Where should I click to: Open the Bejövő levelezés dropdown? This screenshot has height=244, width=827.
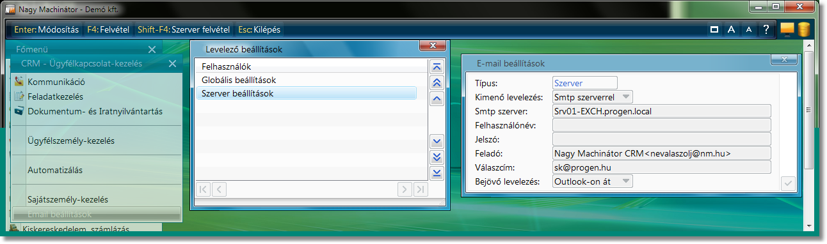[x=627, y=181]
